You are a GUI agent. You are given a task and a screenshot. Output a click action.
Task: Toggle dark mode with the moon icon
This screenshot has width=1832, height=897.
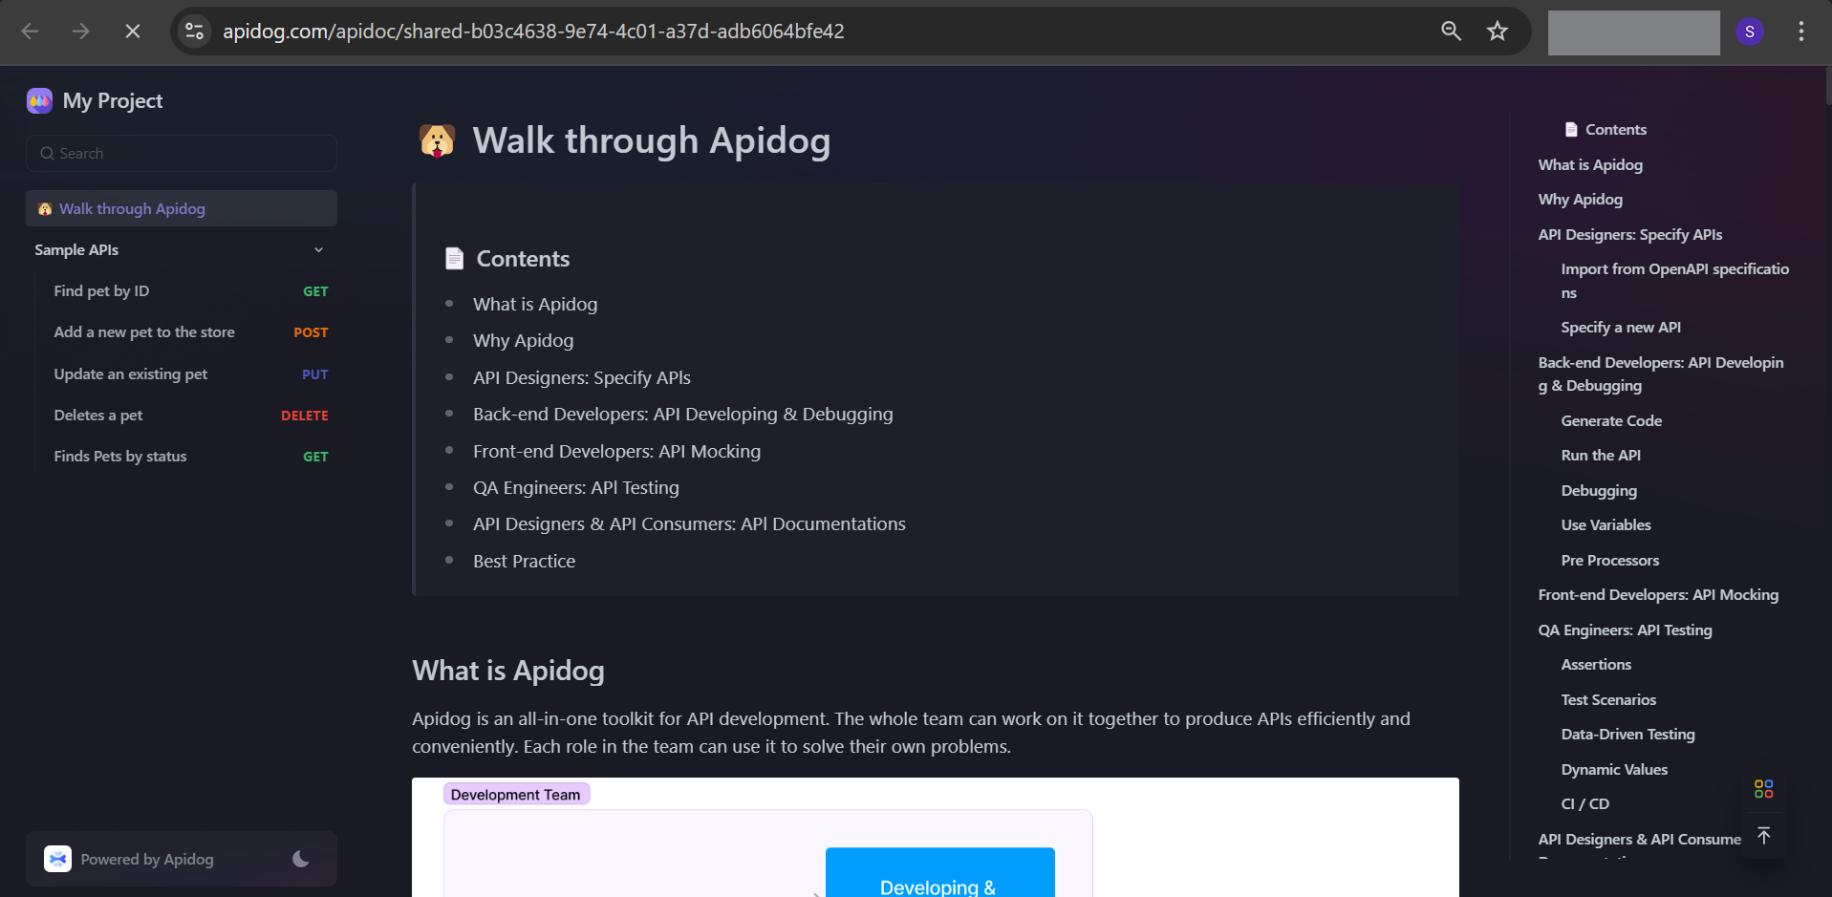(x=301, y=859)
